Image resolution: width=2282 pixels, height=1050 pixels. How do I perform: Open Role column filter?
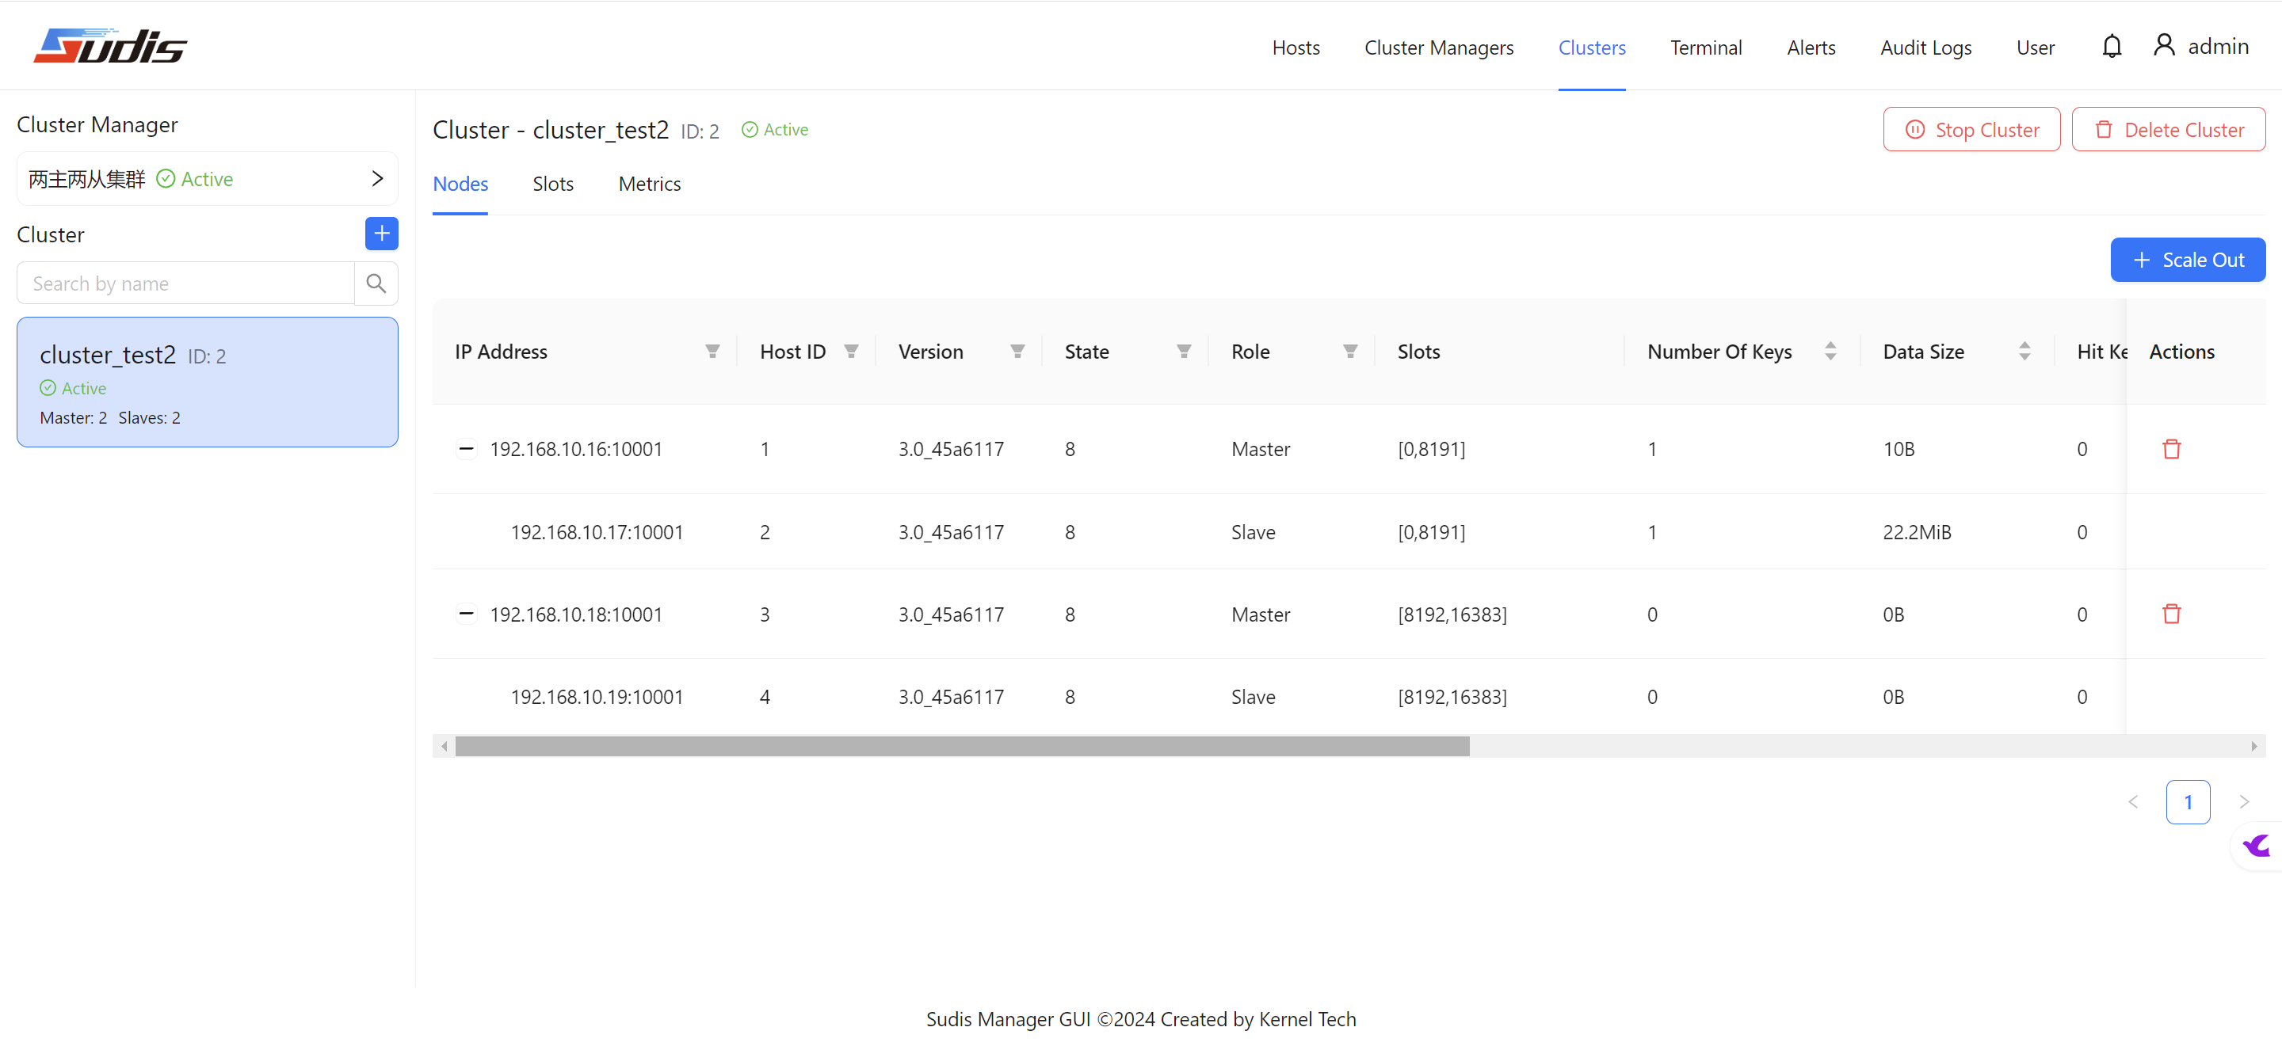[x=1350, y=352]
